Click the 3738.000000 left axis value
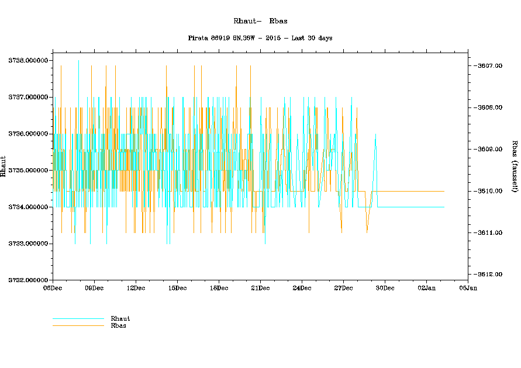 (27, 61)
